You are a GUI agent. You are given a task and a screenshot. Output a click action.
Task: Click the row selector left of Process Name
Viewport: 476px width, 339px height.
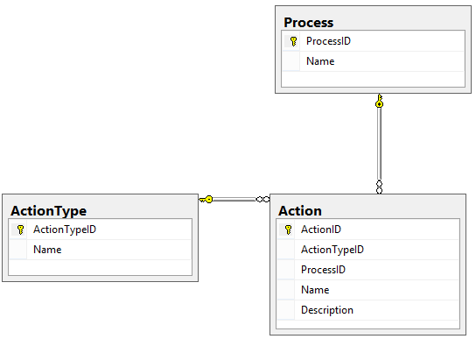click(290, 61)
